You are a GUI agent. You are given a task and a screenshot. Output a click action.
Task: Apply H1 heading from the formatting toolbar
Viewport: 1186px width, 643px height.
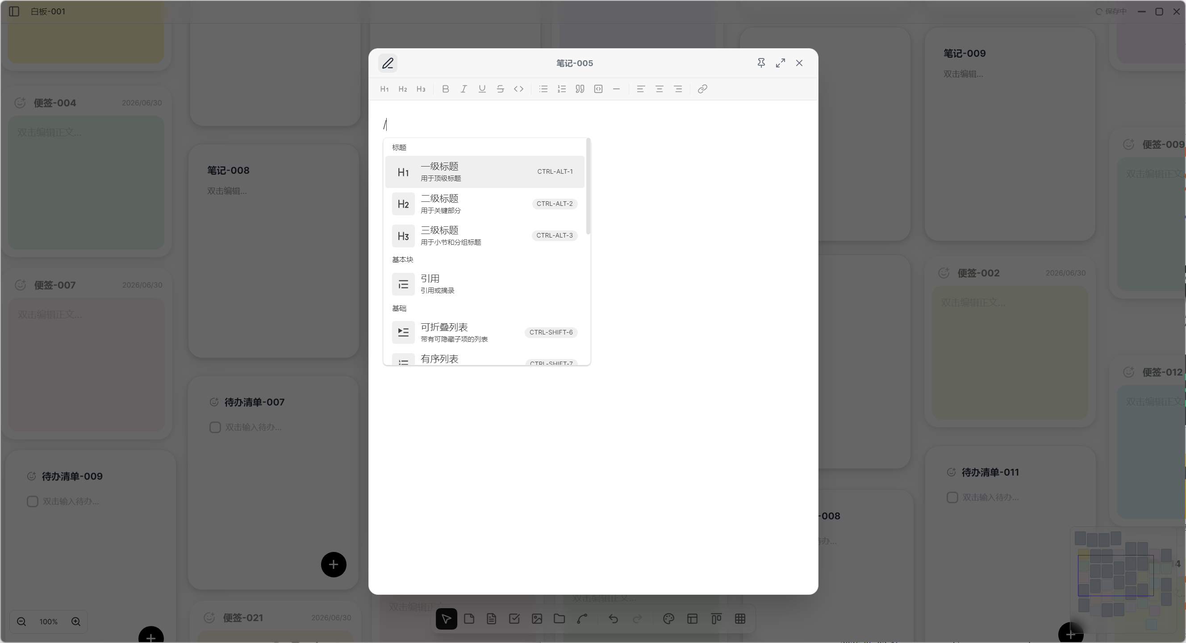(x=384, y=89)
